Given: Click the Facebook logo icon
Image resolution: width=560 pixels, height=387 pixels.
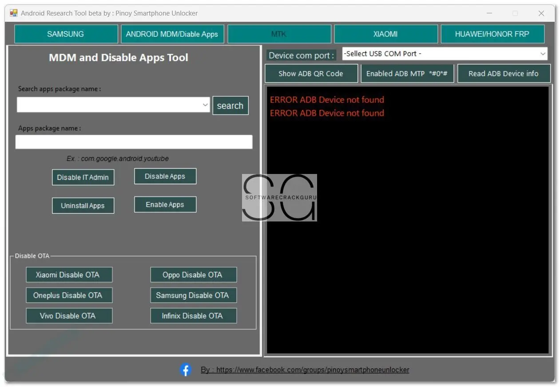Looking at the screenshot, I should [x=186, y=370].
